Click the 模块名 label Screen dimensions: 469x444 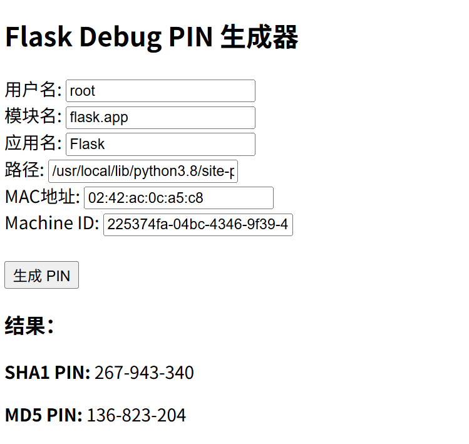(x=33, y=117)
